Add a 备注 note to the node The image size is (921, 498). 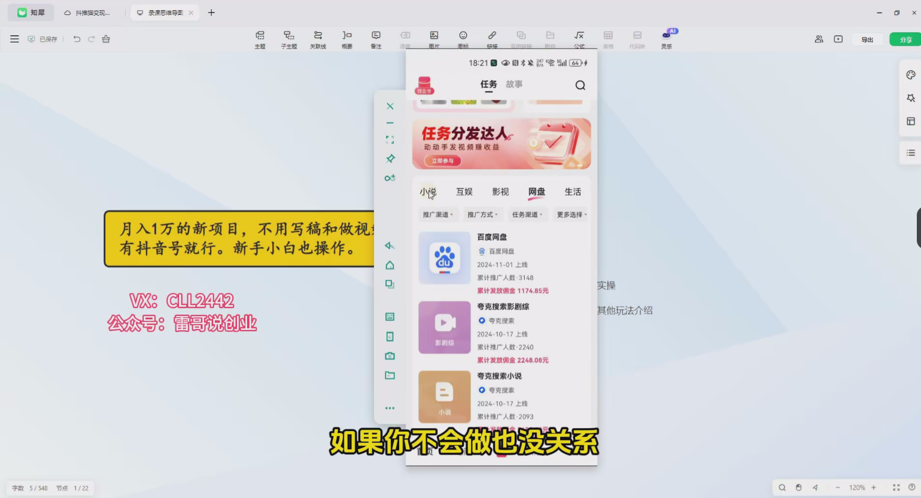[376, 39]
